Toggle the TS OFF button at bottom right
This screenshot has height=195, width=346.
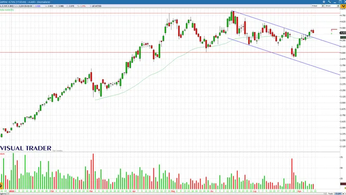pyautogui.click(x=338, y=193)
